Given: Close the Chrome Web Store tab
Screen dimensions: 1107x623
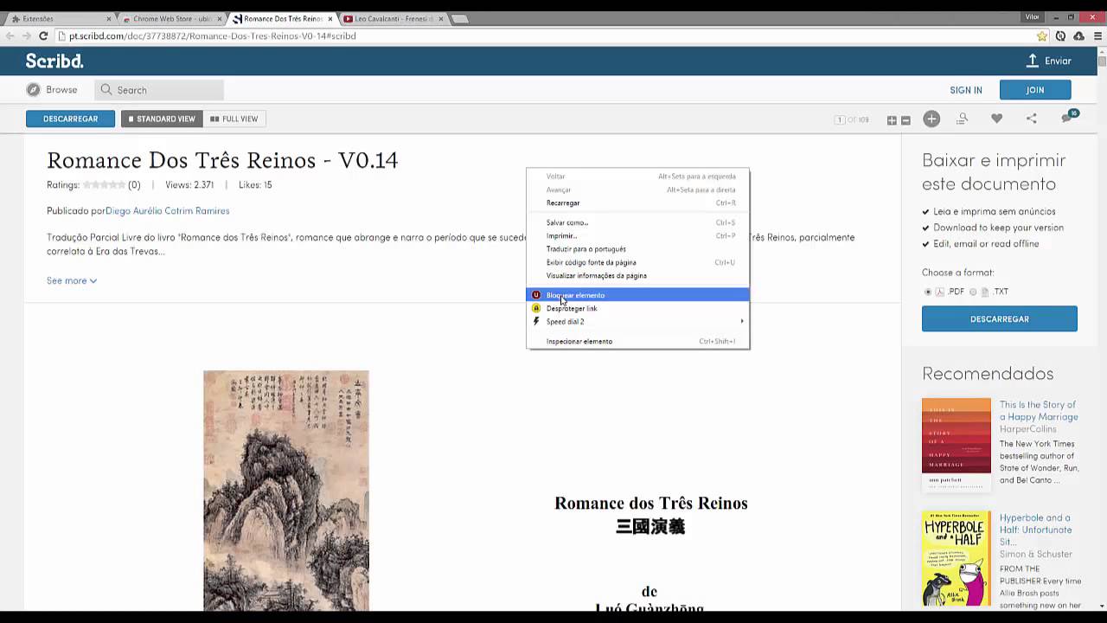Looking at the screenshot, I should pos(219,18).
